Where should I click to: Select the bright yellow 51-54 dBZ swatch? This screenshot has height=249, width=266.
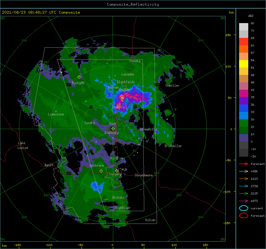coord(244,64)
